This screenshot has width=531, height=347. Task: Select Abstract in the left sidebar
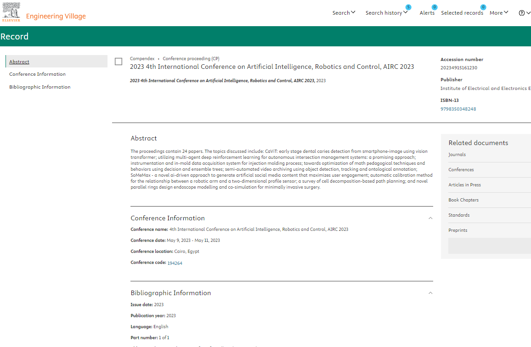[x=56, y=62]
